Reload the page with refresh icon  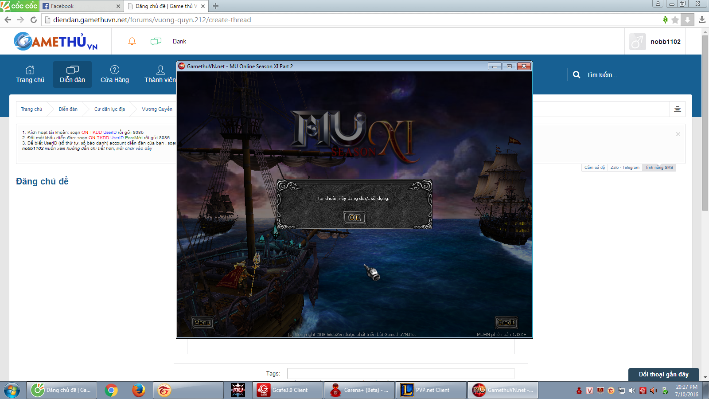pos(33,20)
